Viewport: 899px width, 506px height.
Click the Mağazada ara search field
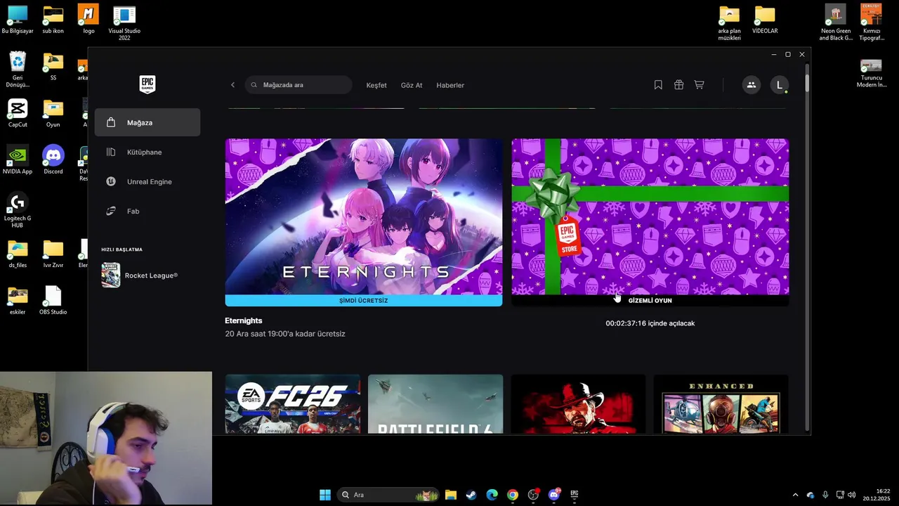click(298, 85)
